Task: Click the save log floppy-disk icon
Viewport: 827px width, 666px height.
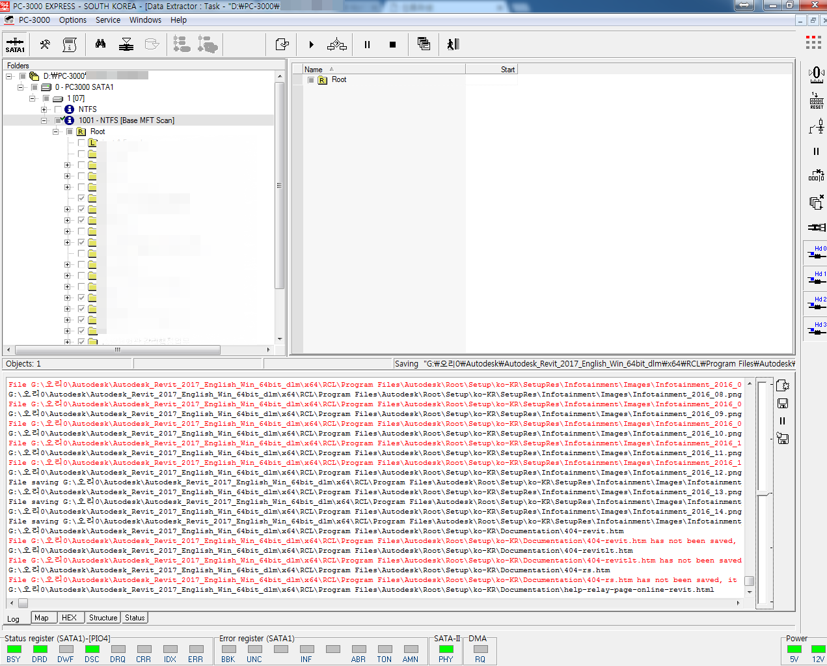Action: pos(783,404)
